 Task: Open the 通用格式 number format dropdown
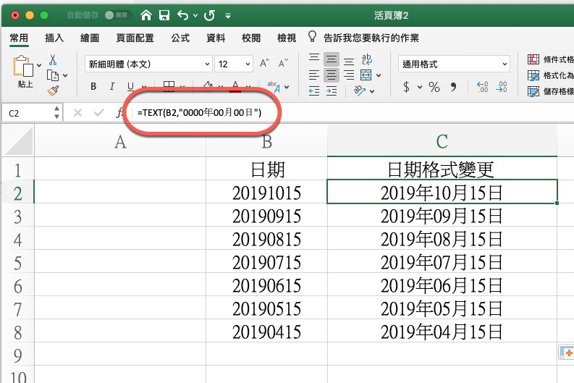(454, 64)
